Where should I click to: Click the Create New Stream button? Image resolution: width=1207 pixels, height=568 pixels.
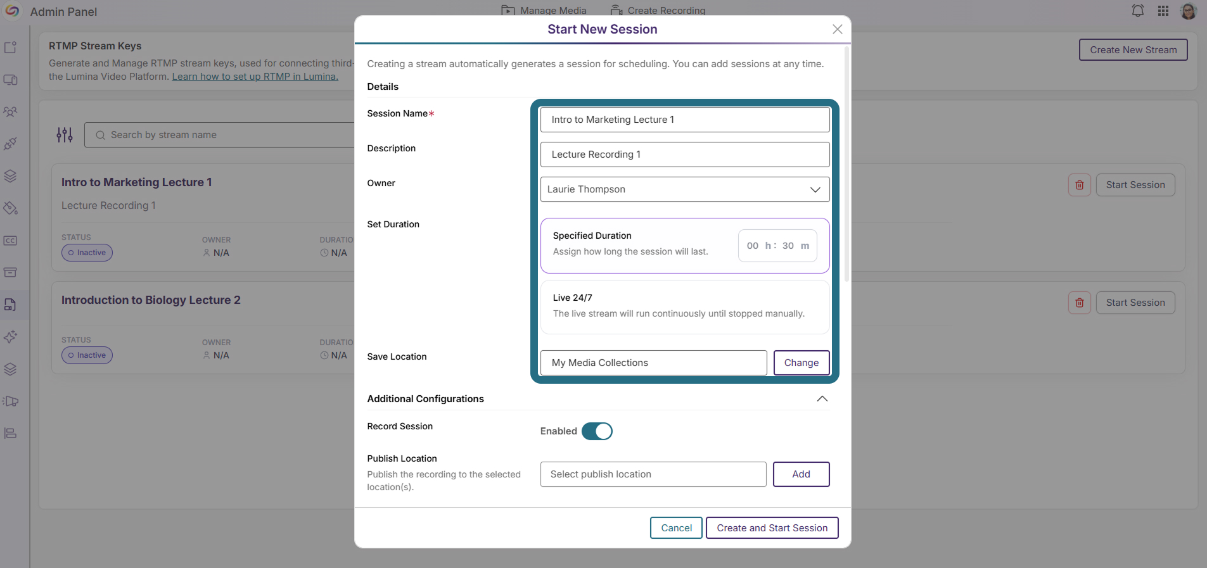[x=1134, y=50]
